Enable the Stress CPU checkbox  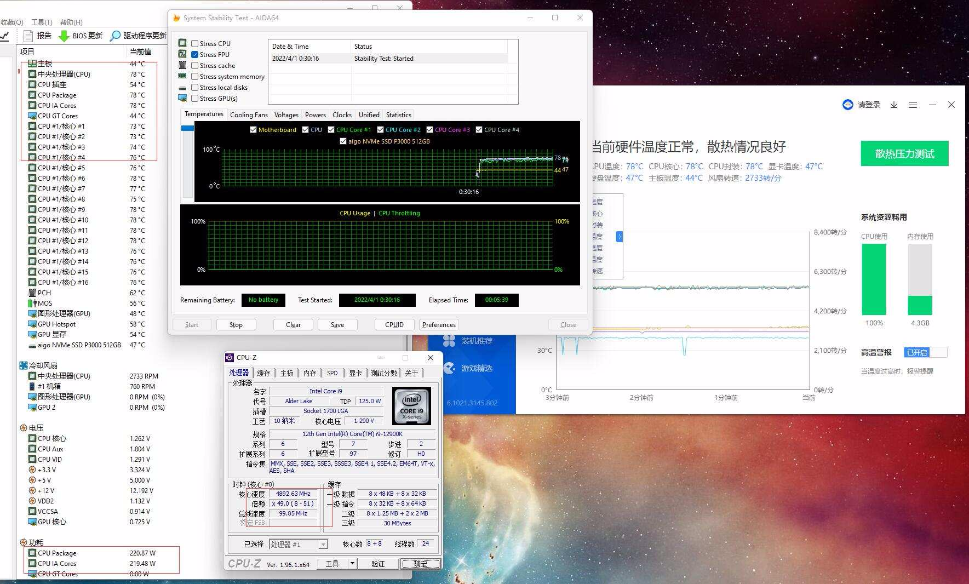pos(194,43)
